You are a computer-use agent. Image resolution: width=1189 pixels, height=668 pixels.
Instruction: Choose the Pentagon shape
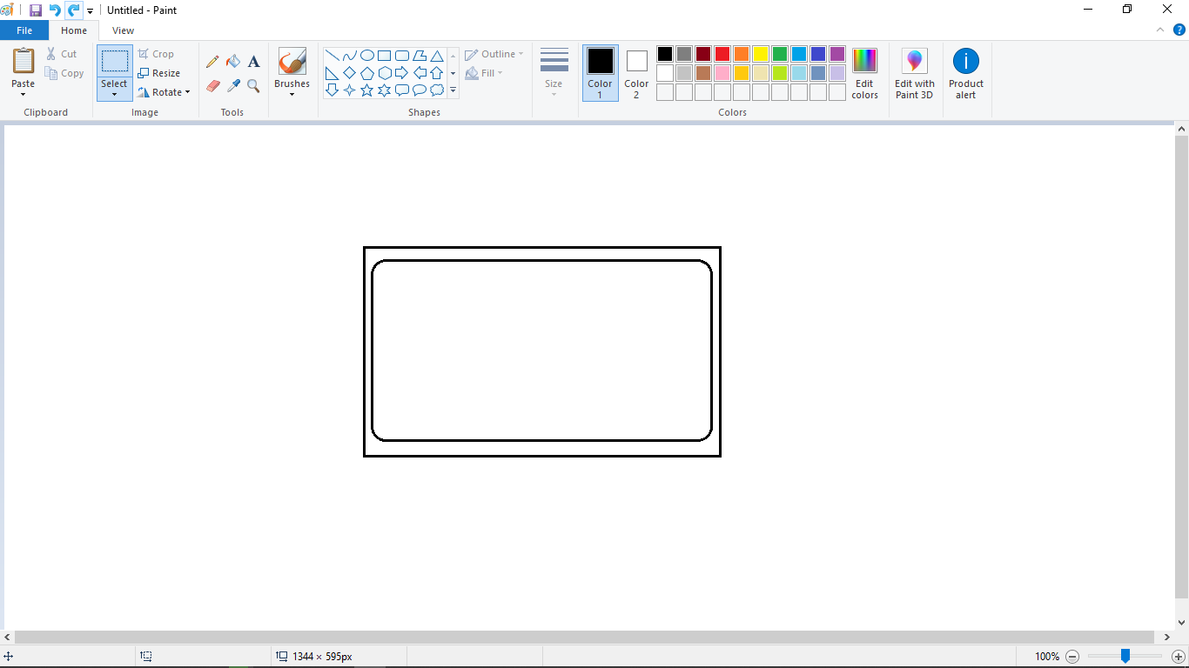366,73
